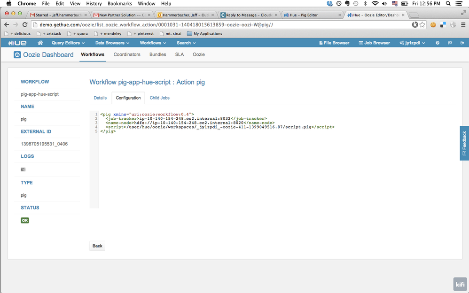The width and height of the screenshot is (469, 293).
Task: Click + mendeley bookmark
Action: 108,33
